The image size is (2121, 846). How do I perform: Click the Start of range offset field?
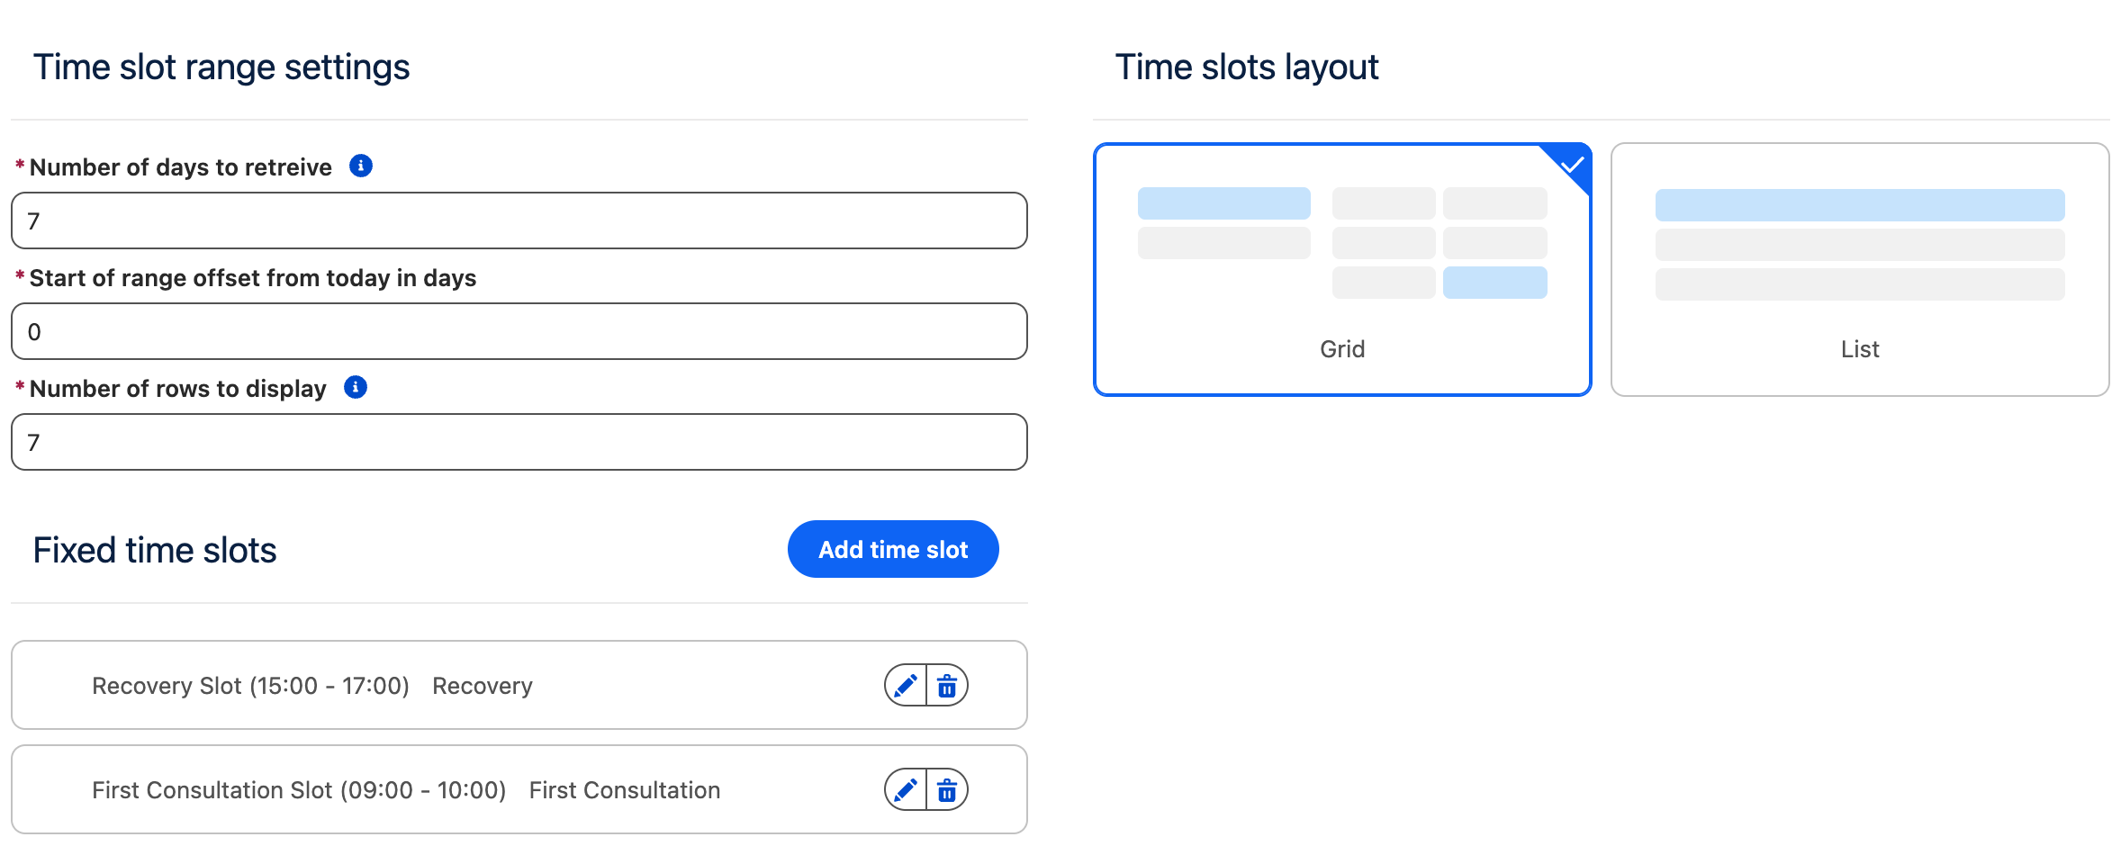click(x=519, y=331)
